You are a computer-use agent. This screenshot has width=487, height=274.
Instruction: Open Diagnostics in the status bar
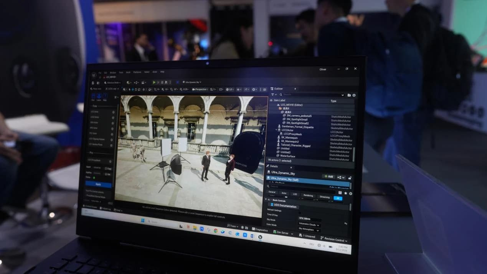(x=260, y=229)
